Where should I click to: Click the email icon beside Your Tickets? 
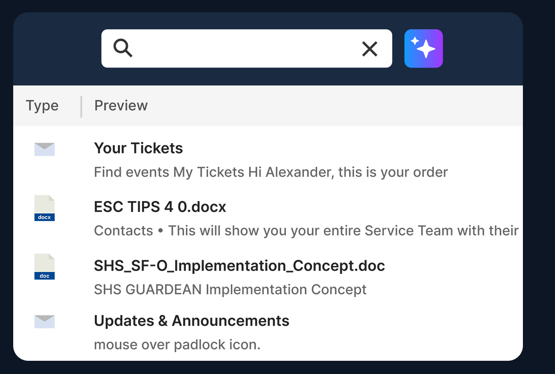[x=44, y=149]
